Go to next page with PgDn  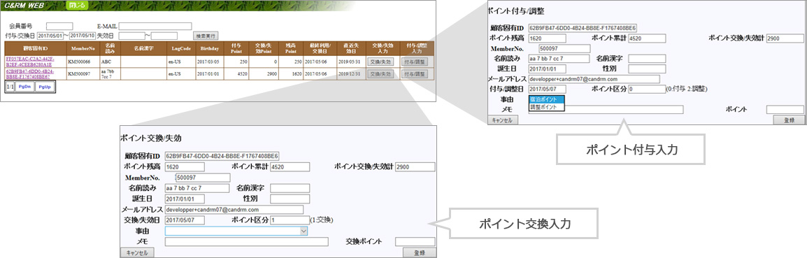tap(24, 87)
